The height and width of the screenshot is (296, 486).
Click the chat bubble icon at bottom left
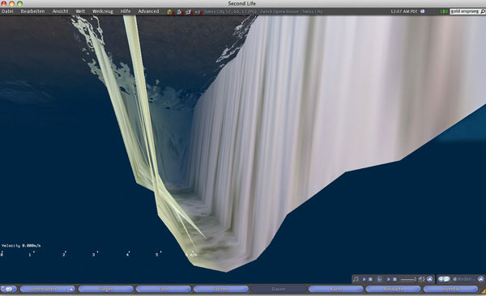(9, 289)
